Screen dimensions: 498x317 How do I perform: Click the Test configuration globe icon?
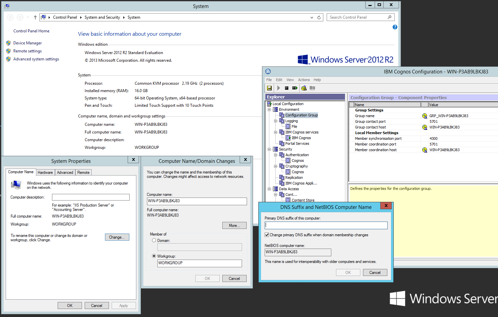point(304,88)
